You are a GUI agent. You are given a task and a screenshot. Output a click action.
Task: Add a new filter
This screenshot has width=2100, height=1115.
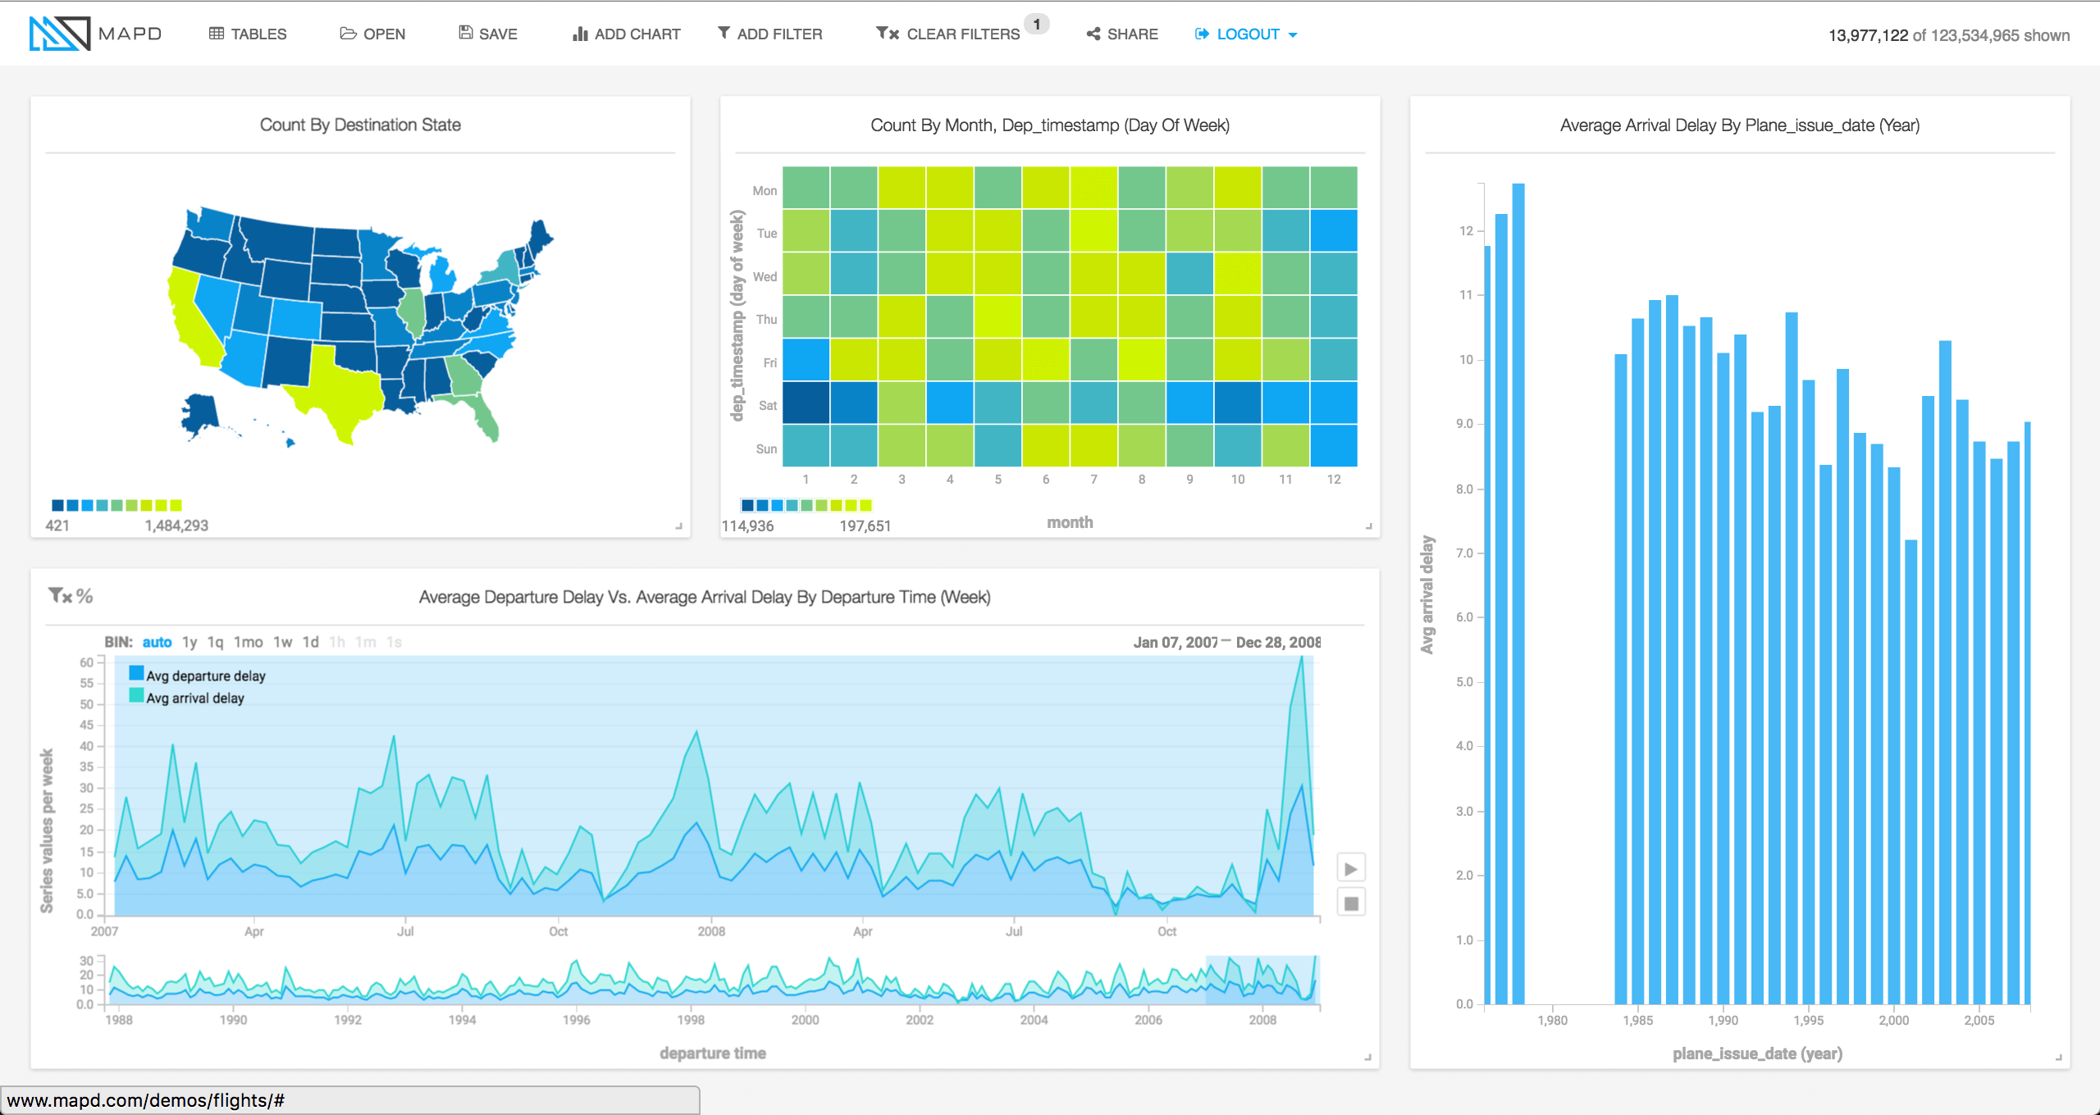pos(769,34)
